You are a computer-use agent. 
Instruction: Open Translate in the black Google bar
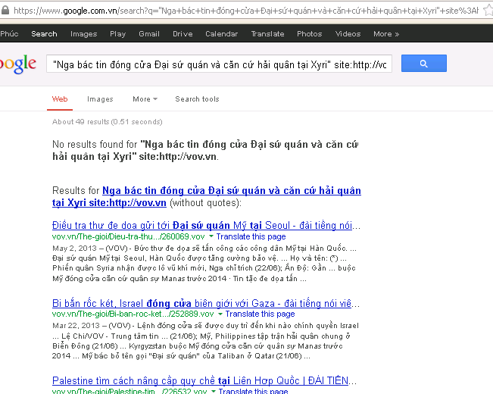[x=267, y=33]
